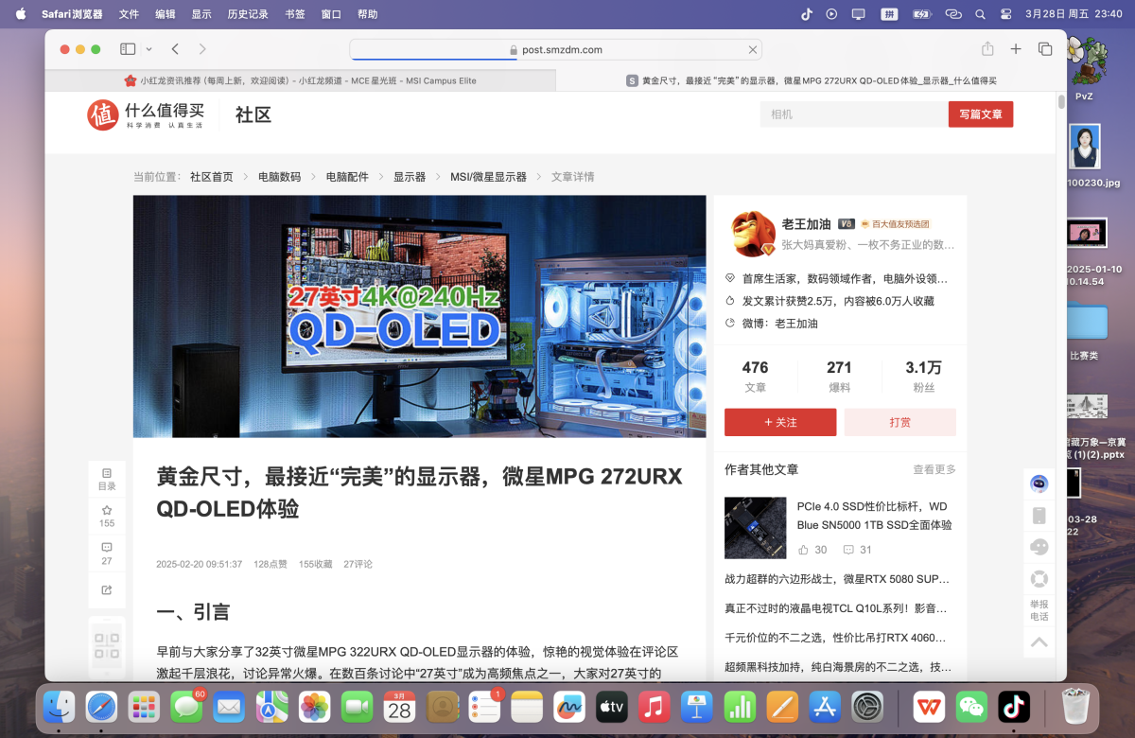
Task: Stop loading via X in address bar
Action: click(x=753, y=50)
